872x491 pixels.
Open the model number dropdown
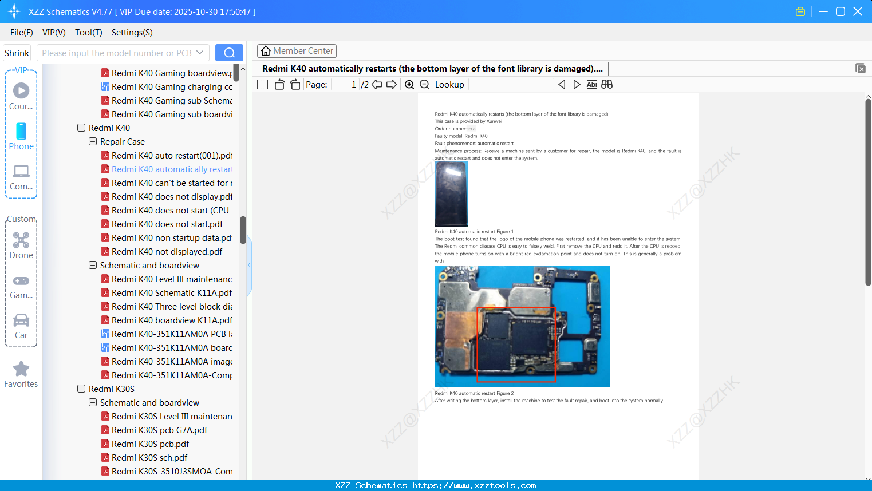tap(200, 53)
